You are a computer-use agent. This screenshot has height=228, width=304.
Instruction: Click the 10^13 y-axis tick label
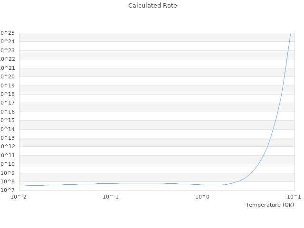coord(8,138)
